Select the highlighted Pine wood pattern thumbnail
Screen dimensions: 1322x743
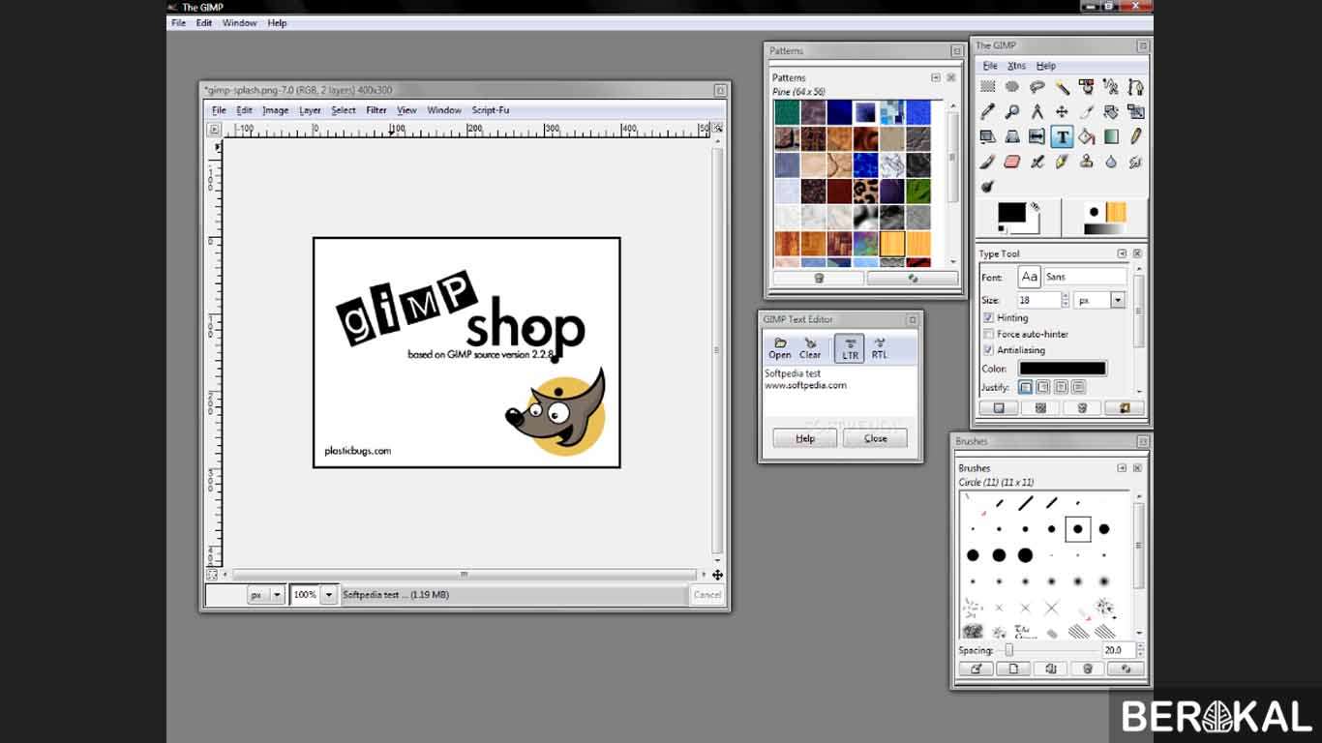tap(891, 244)
